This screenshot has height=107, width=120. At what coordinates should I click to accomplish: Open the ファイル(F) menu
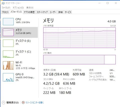(x=6, y=8)
